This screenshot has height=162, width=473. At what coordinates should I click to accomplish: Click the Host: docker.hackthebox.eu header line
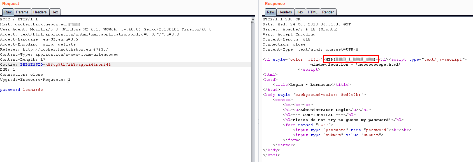tap(40, 24)
